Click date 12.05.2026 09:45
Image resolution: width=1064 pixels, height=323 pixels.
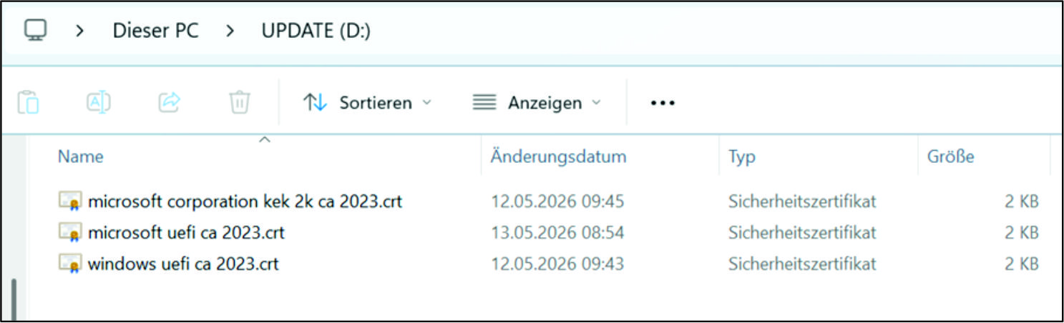pyautogui.click(x=557, y=202)
